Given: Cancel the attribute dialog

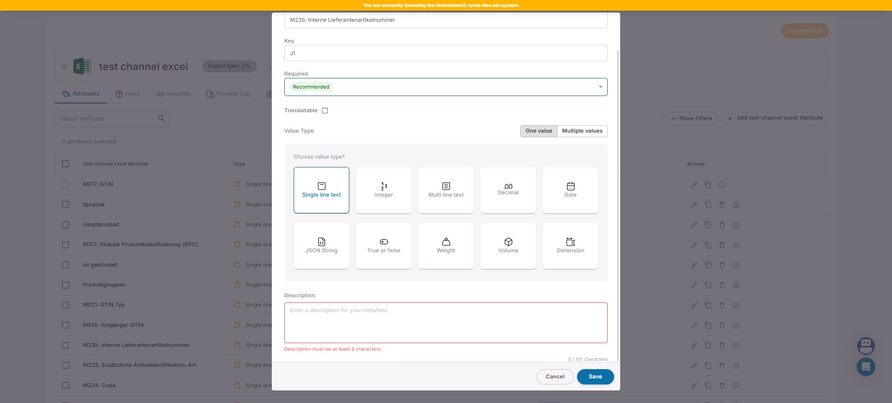Looking at the screenshot, I should (555, 377).
